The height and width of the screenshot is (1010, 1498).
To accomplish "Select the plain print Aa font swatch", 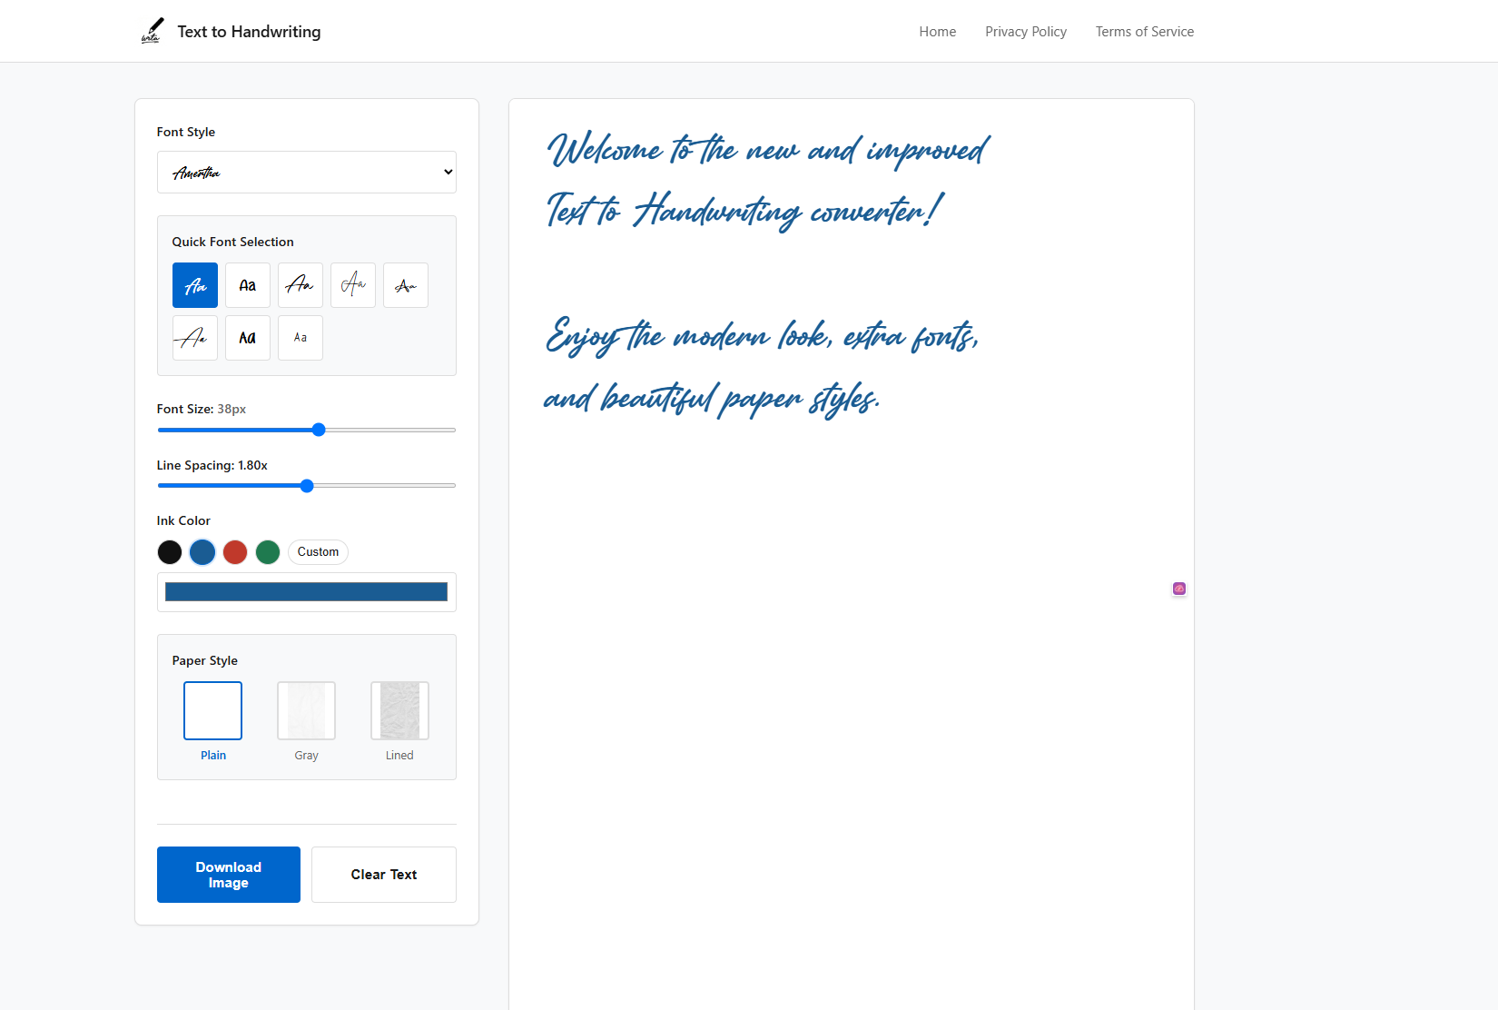I will [x=300, y=338].
